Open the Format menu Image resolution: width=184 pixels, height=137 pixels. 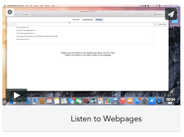coord(36,6)
